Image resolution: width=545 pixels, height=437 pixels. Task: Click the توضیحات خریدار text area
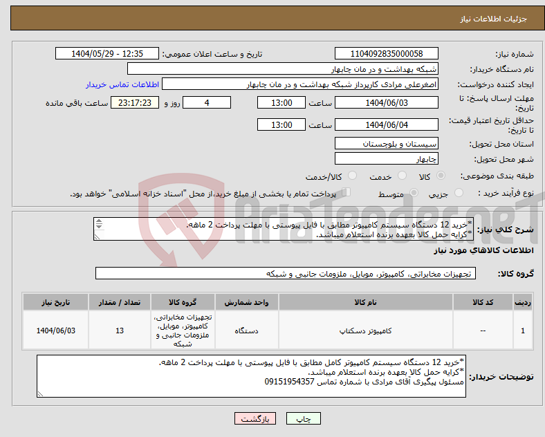[x=251, y=376]
